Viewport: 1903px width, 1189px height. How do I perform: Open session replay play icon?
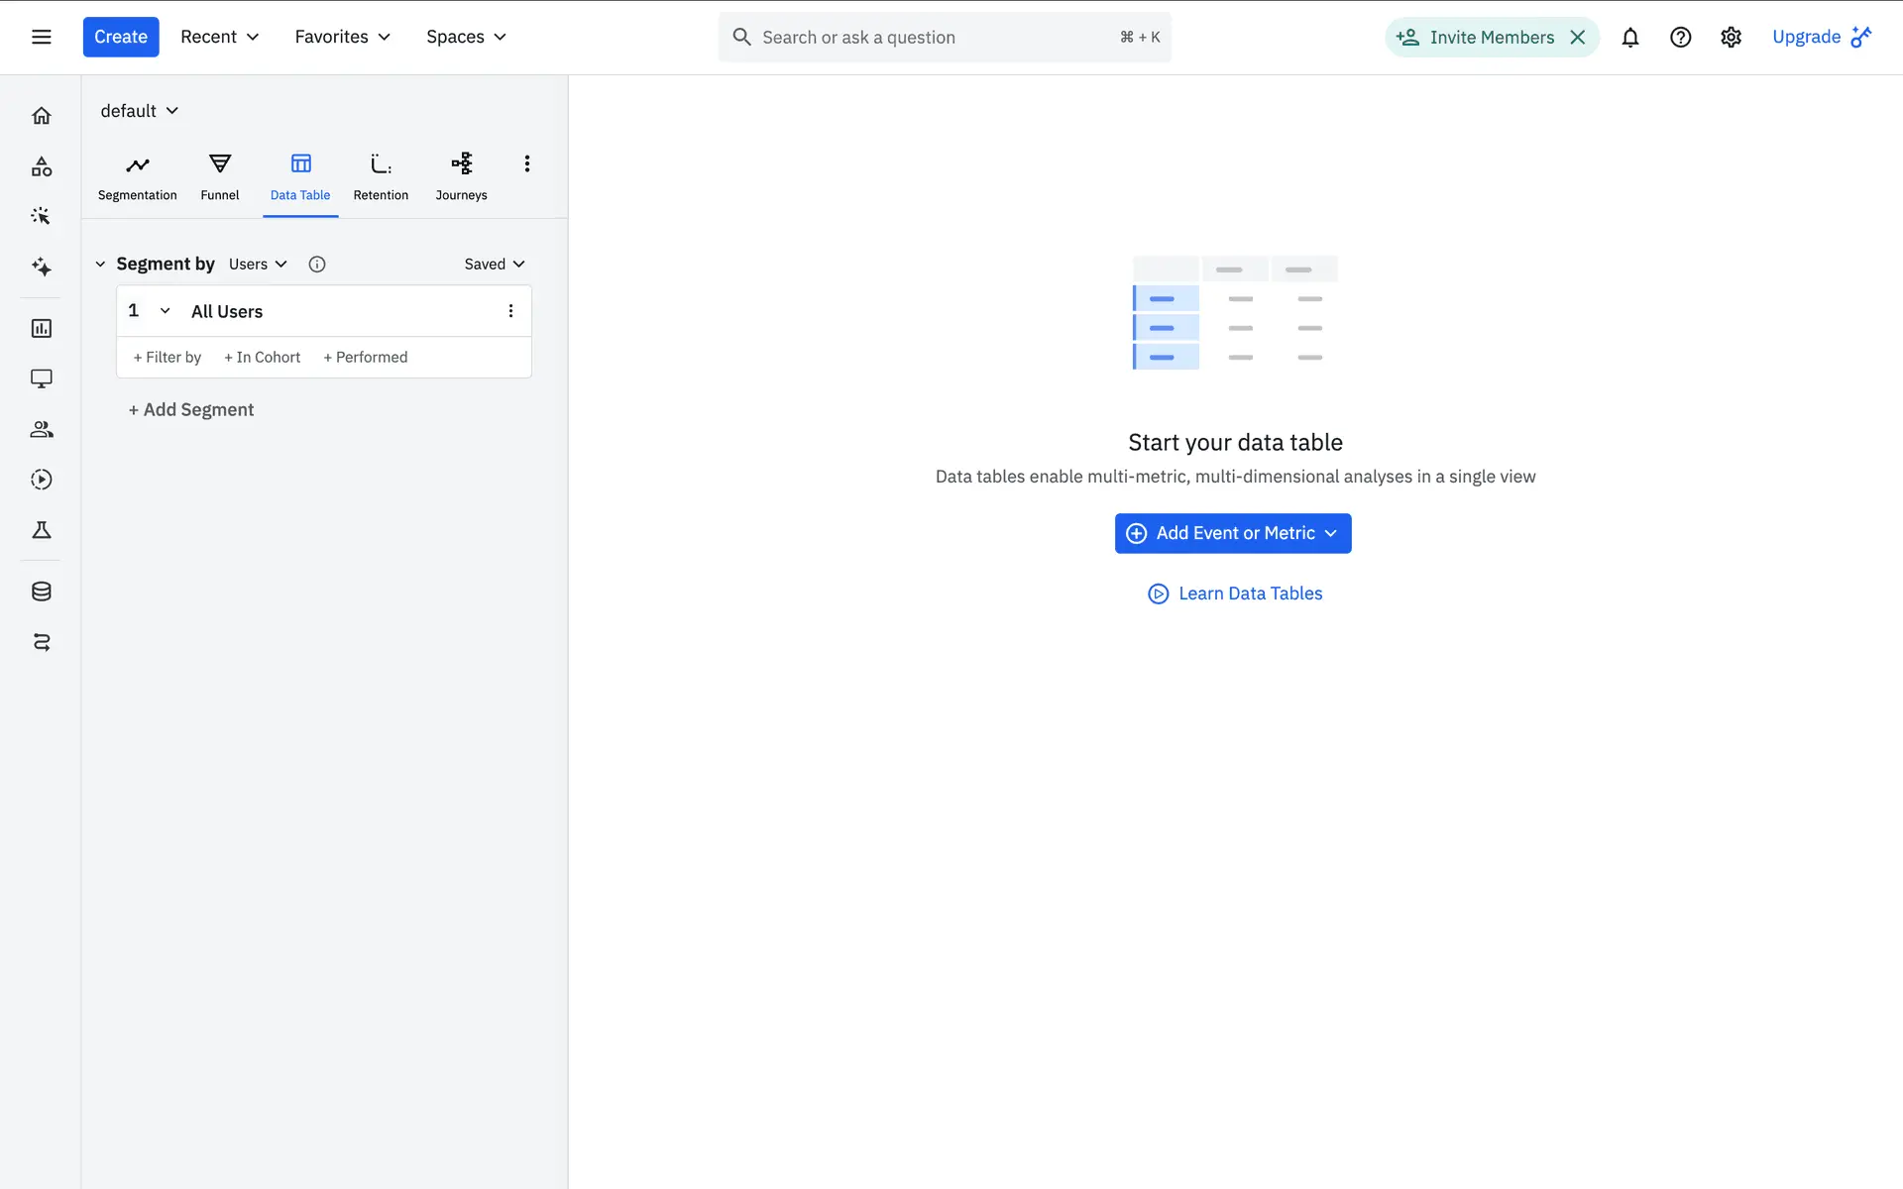42,480
